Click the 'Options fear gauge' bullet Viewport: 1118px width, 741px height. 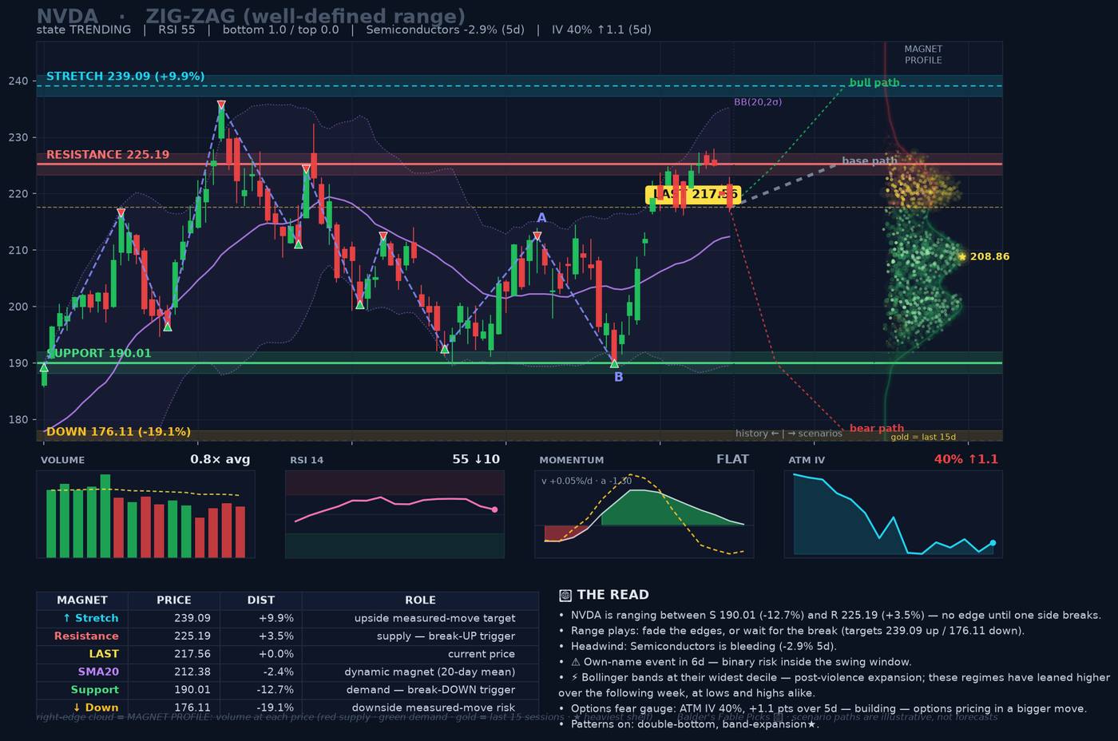pos(823,708)
